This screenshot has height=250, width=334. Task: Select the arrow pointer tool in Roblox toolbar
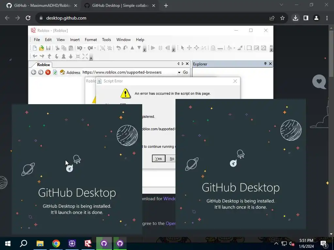(183, 48)
